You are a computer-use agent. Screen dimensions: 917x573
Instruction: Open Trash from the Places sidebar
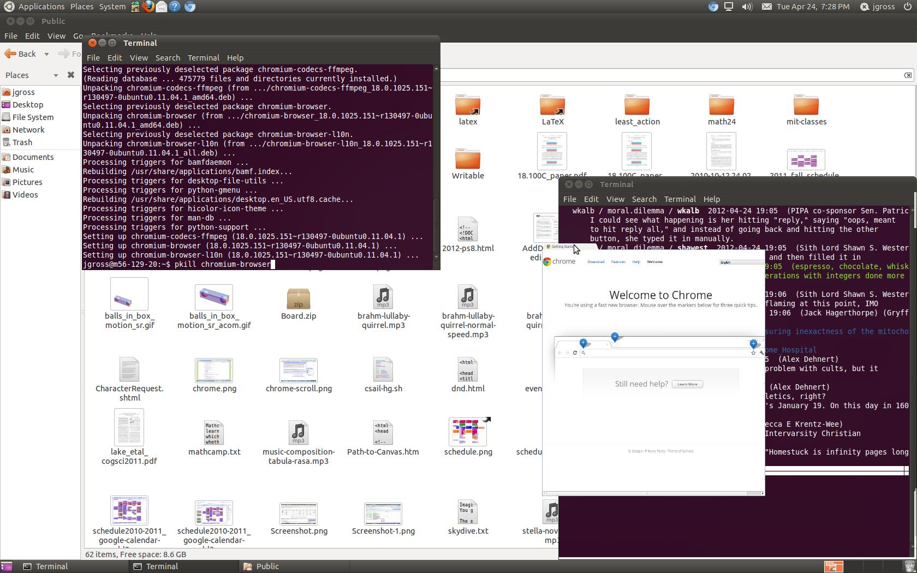tap(22, 142)
